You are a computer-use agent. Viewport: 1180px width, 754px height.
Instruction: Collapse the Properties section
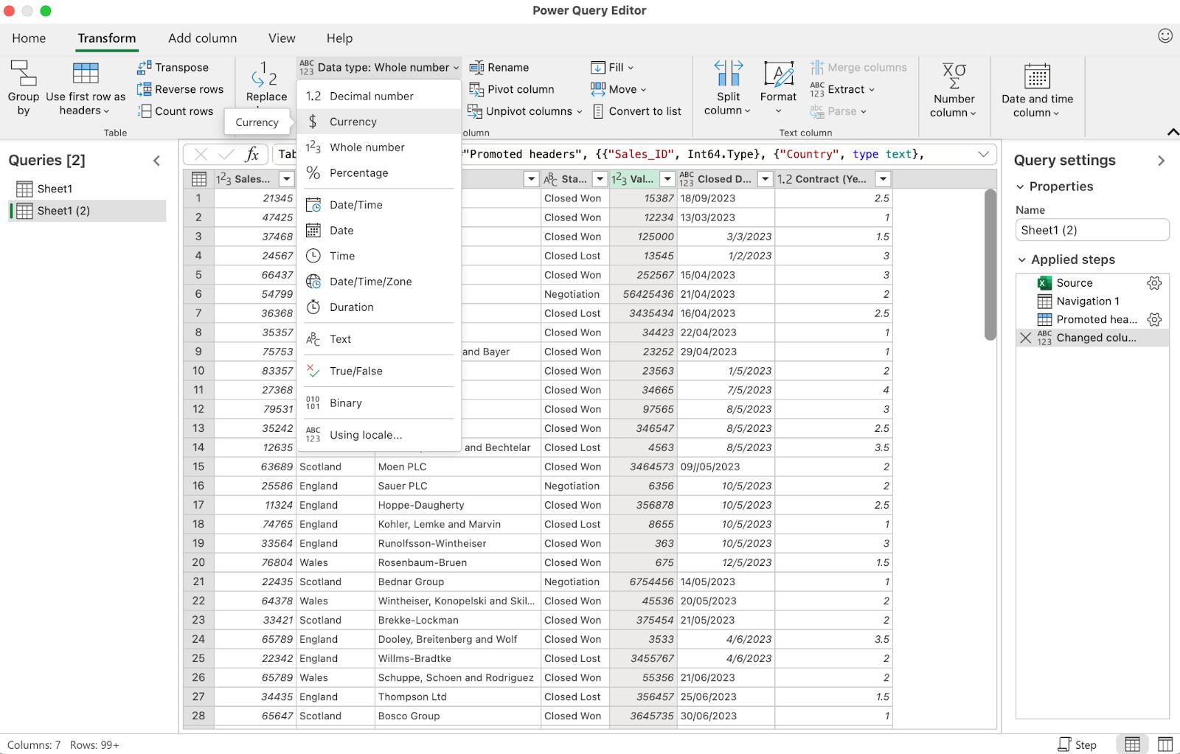coord(1021,186)
